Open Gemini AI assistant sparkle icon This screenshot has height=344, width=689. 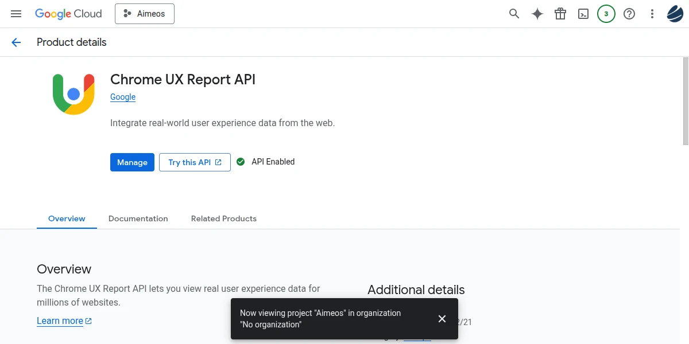pyautogui.click(x=537, y=14)
